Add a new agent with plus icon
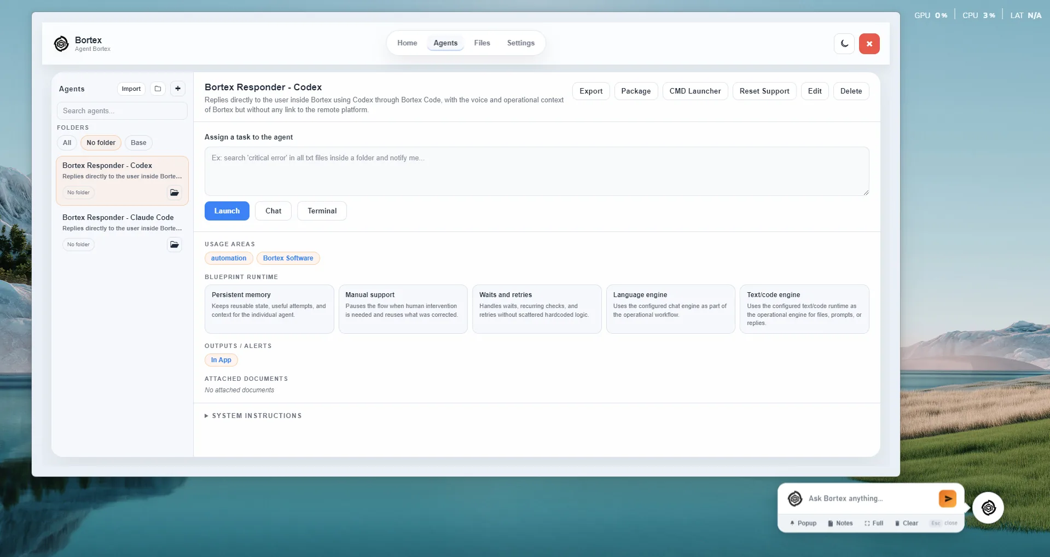1050x557 pixels. point(178,89)
